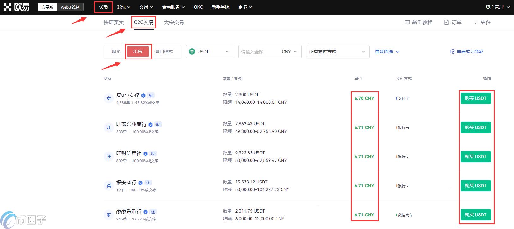Click 15,533.12 USDT quantity value
This screenshot has height=229, width=514.
tap(251, 182)
